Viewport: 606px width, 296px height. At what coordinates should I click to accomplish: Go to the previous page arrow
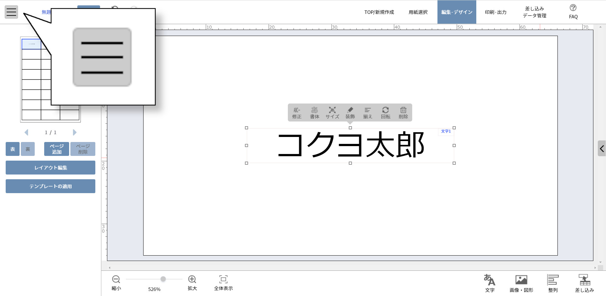27,132
